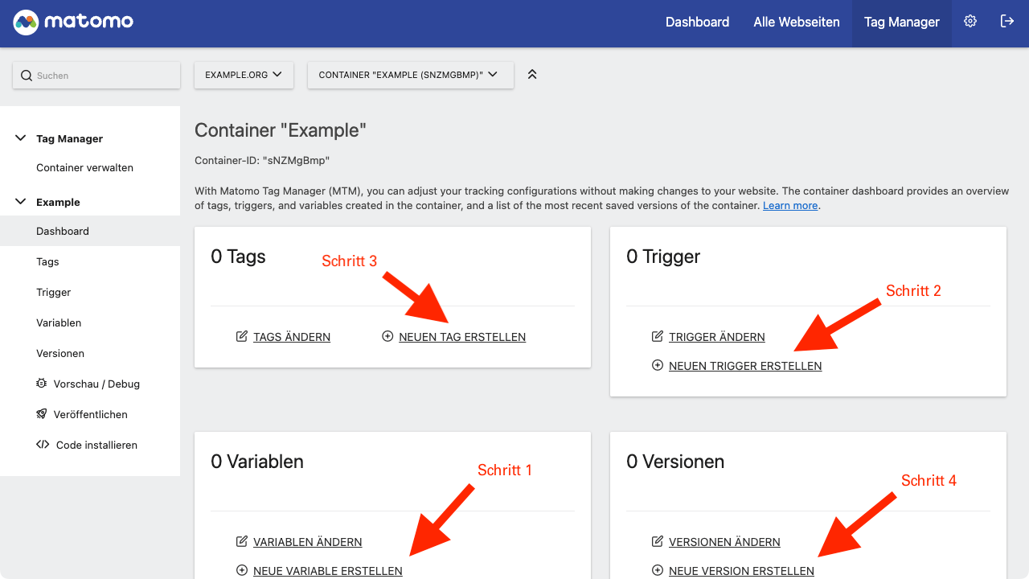Screen dimensions: 1029x579
Task: Click NEUE VARIABLE ERSTELLEN link
Action: tap(328, 571)
